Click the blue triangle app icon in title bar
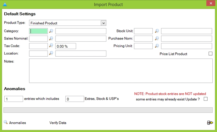This screenshot has height=132, width=217. click(x=5, y=4)
